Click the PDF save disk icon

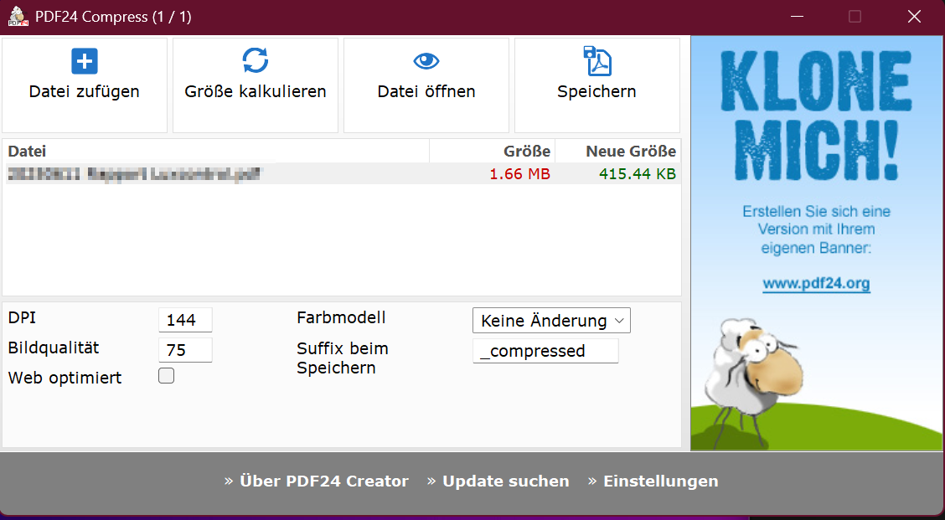[597, 61]
